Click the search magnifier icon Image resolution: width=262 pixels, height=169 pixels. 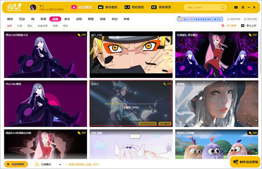[x=223, y=7]
